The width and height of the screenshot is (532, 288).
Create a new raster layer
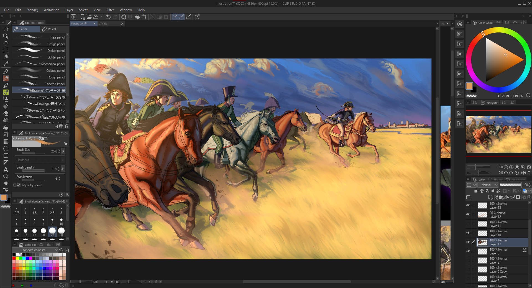click(490, 197)
